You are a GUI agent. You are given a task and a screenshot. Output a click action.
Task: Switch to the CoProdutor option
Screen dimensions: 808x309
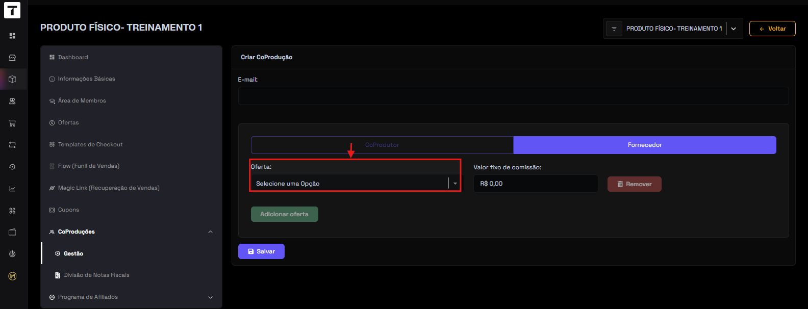click(382, 145)
